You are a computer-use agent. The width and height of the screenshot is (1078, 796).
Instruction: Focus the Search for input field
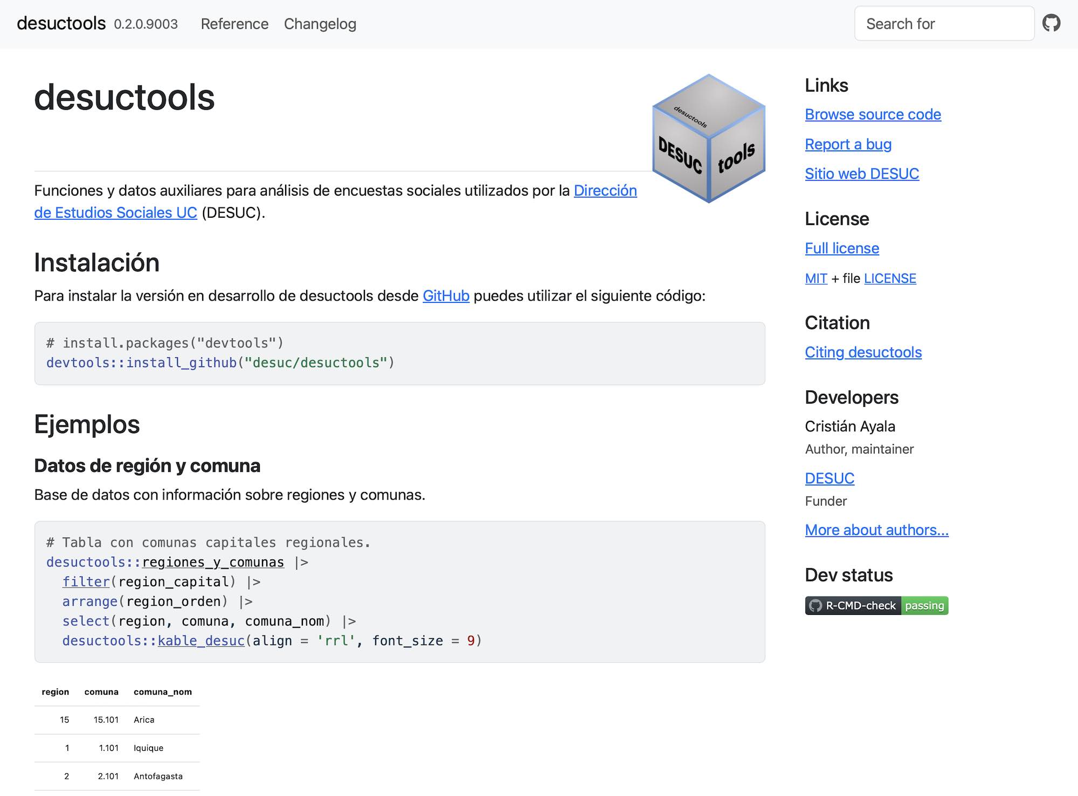click(x=944, y=23)
